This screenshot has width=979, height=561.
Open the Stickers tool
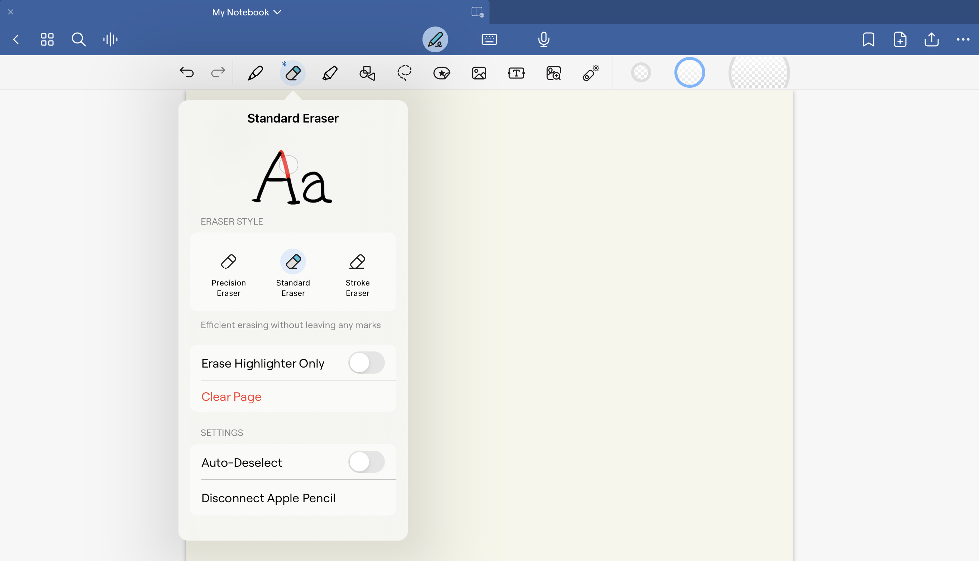(x=441, y=72)
